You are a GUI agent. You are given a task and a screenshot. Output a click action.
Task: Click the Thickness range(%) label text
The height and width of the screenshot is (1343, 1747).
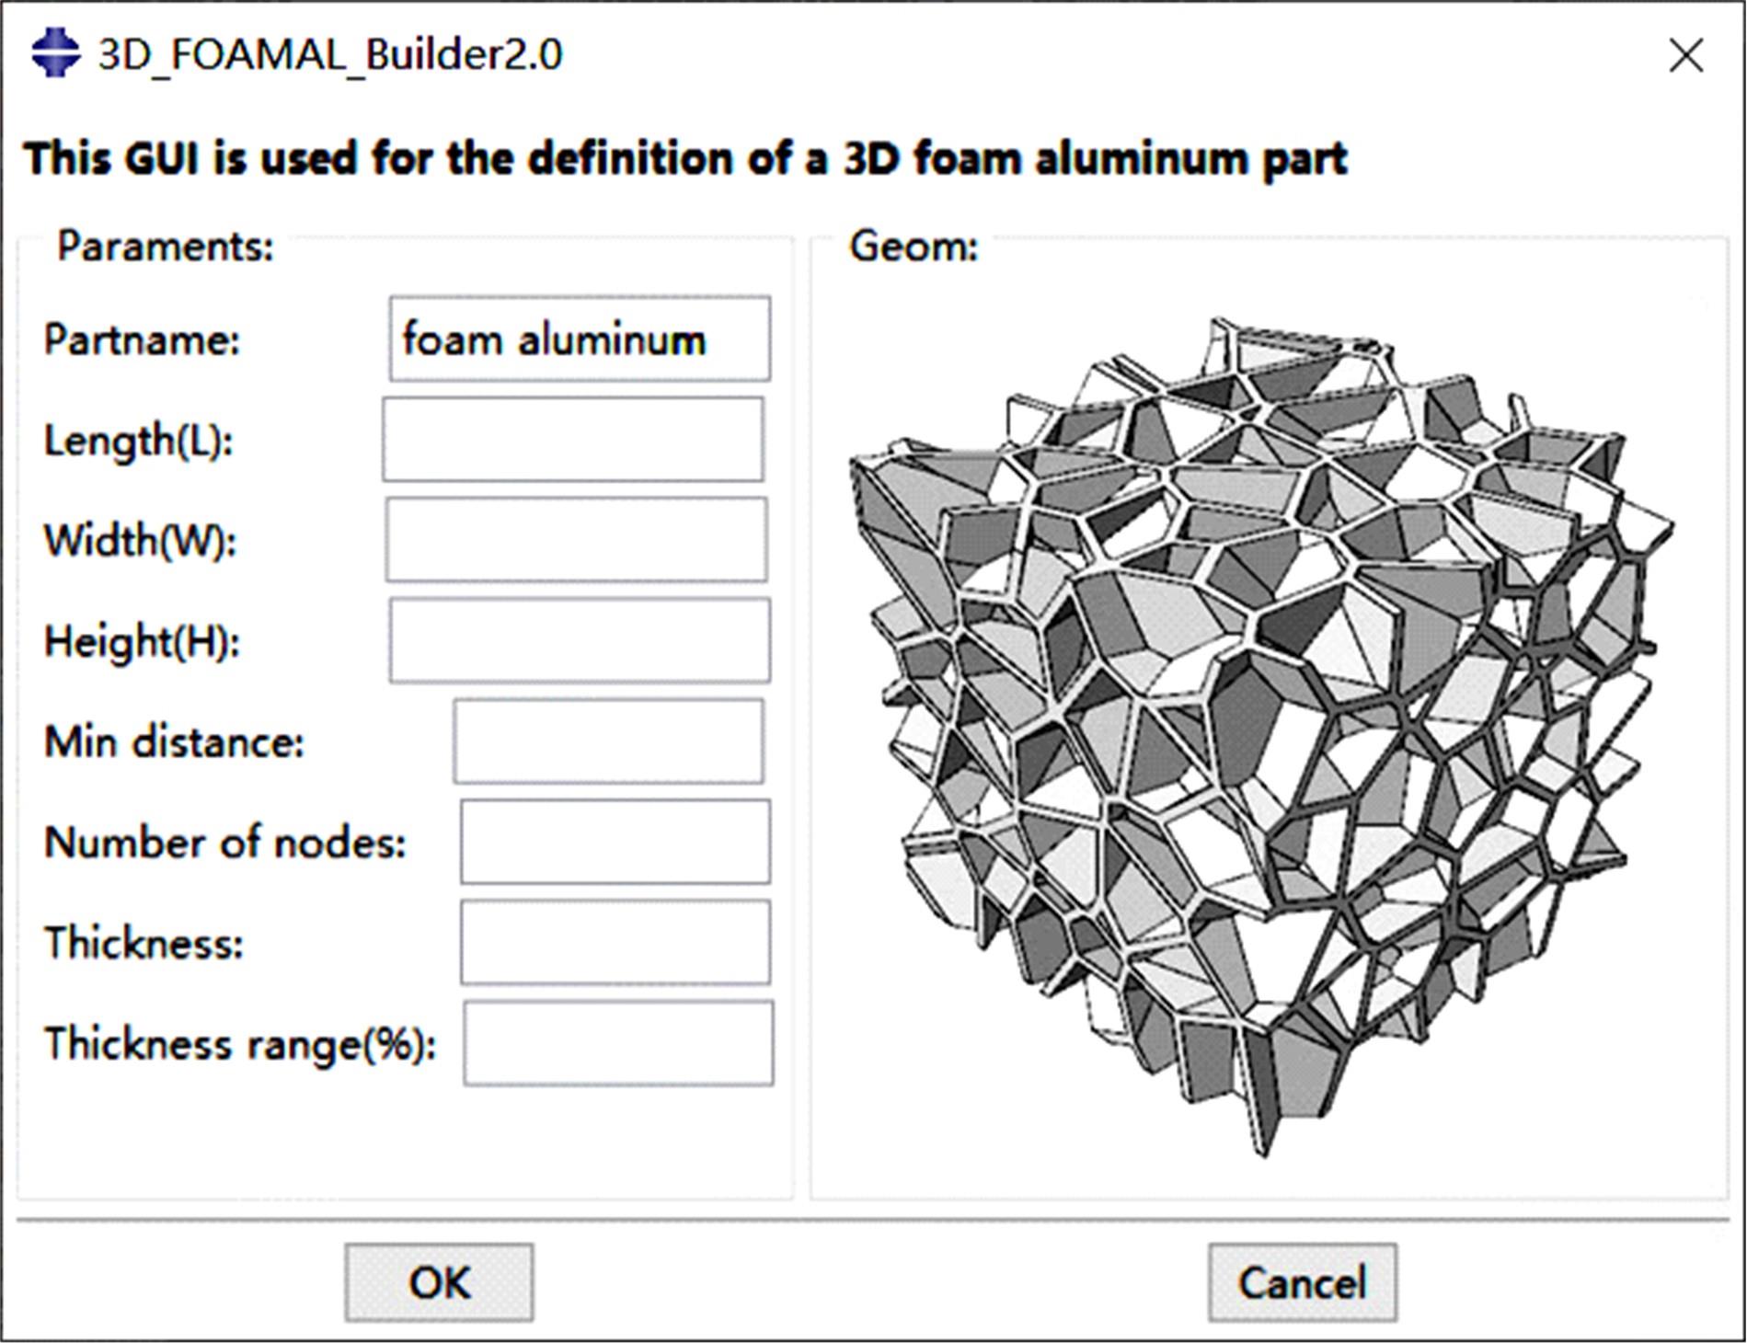tap(240, 1044)
